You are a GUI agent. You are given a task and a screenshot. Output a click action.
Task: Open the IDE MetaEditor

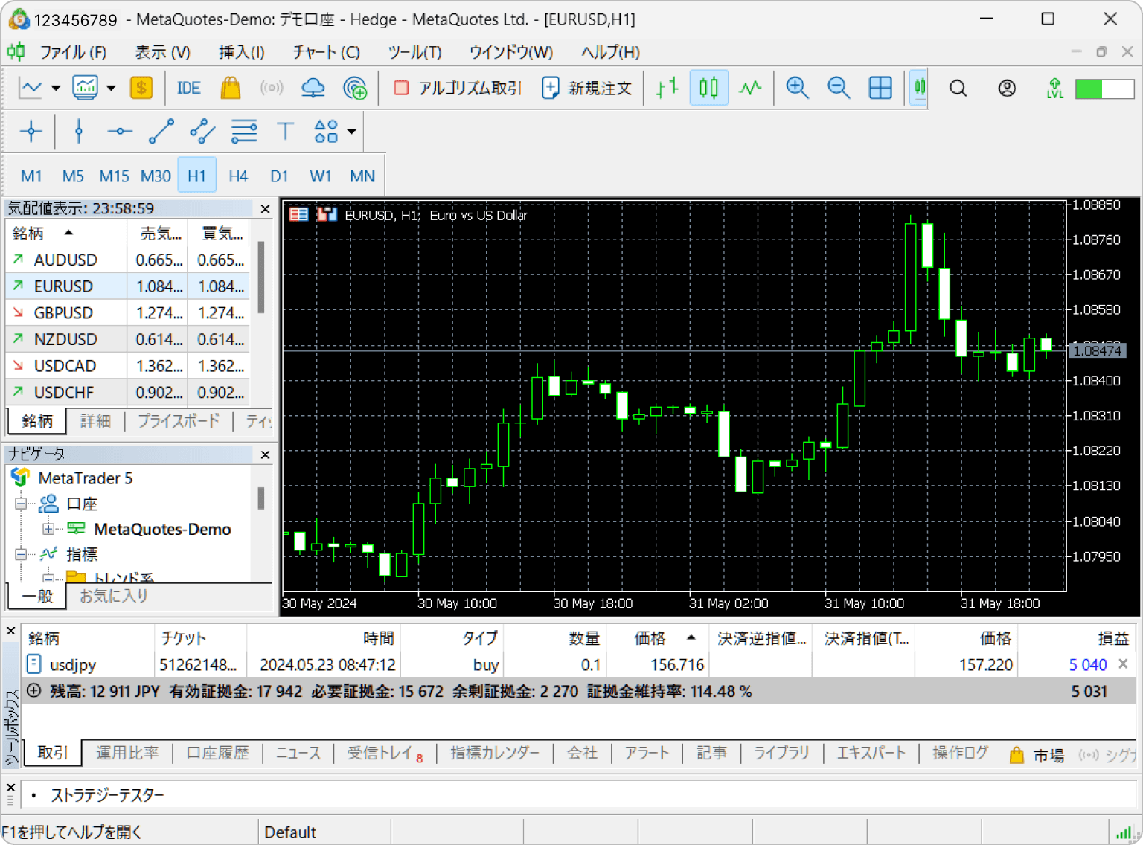189,89
